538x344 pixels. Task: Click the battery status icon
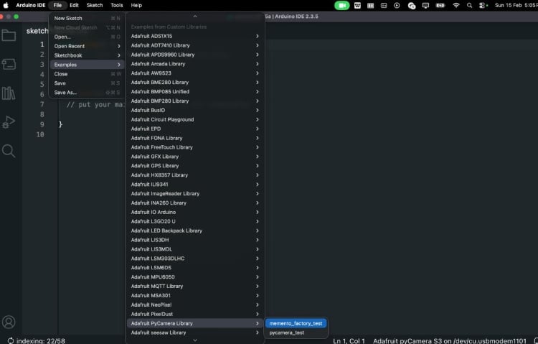click(440, 5)
